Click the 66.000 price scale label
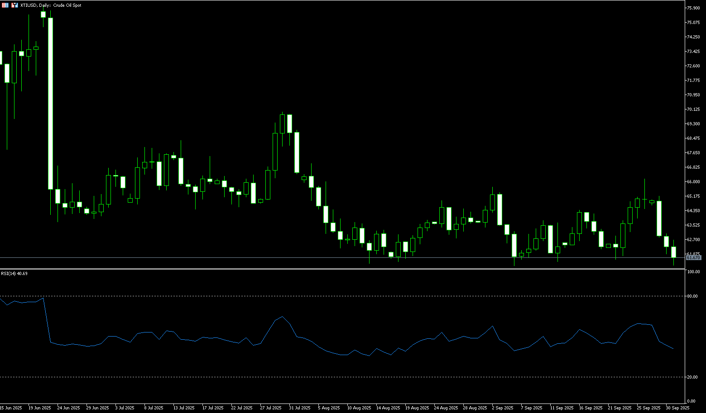Image resolution: width=706 pixels, height=413 pixels. [x=694, y=182]
